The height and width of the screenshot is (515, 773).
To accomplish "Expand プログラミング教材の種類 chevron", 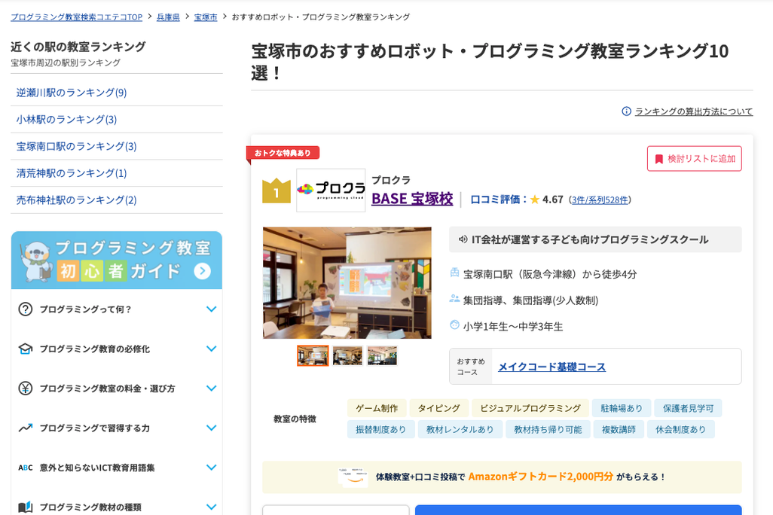I will click(x=212, y=507).
